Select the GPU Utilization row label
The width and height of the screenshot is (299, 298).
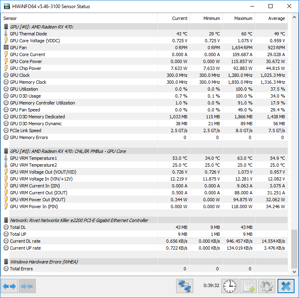24,89
